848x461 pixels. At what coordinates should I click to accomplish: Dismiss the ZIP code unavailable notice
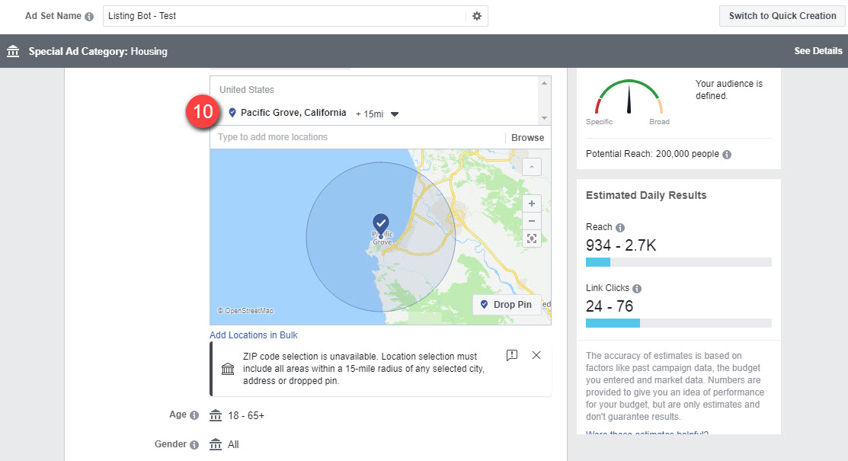536,355
